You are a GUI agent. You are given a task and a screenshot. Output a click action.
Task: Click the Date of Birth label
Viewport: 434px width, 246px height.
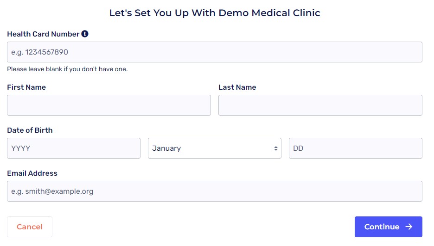point(30,130)
